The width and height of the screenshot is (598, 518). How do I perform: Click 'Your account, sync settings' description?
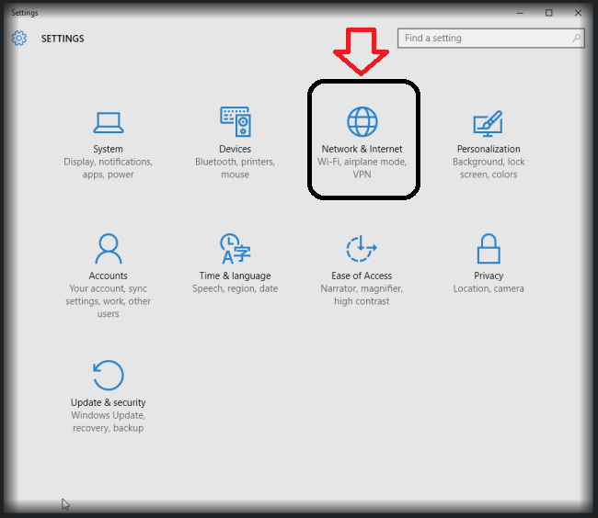tap(108, 301)
